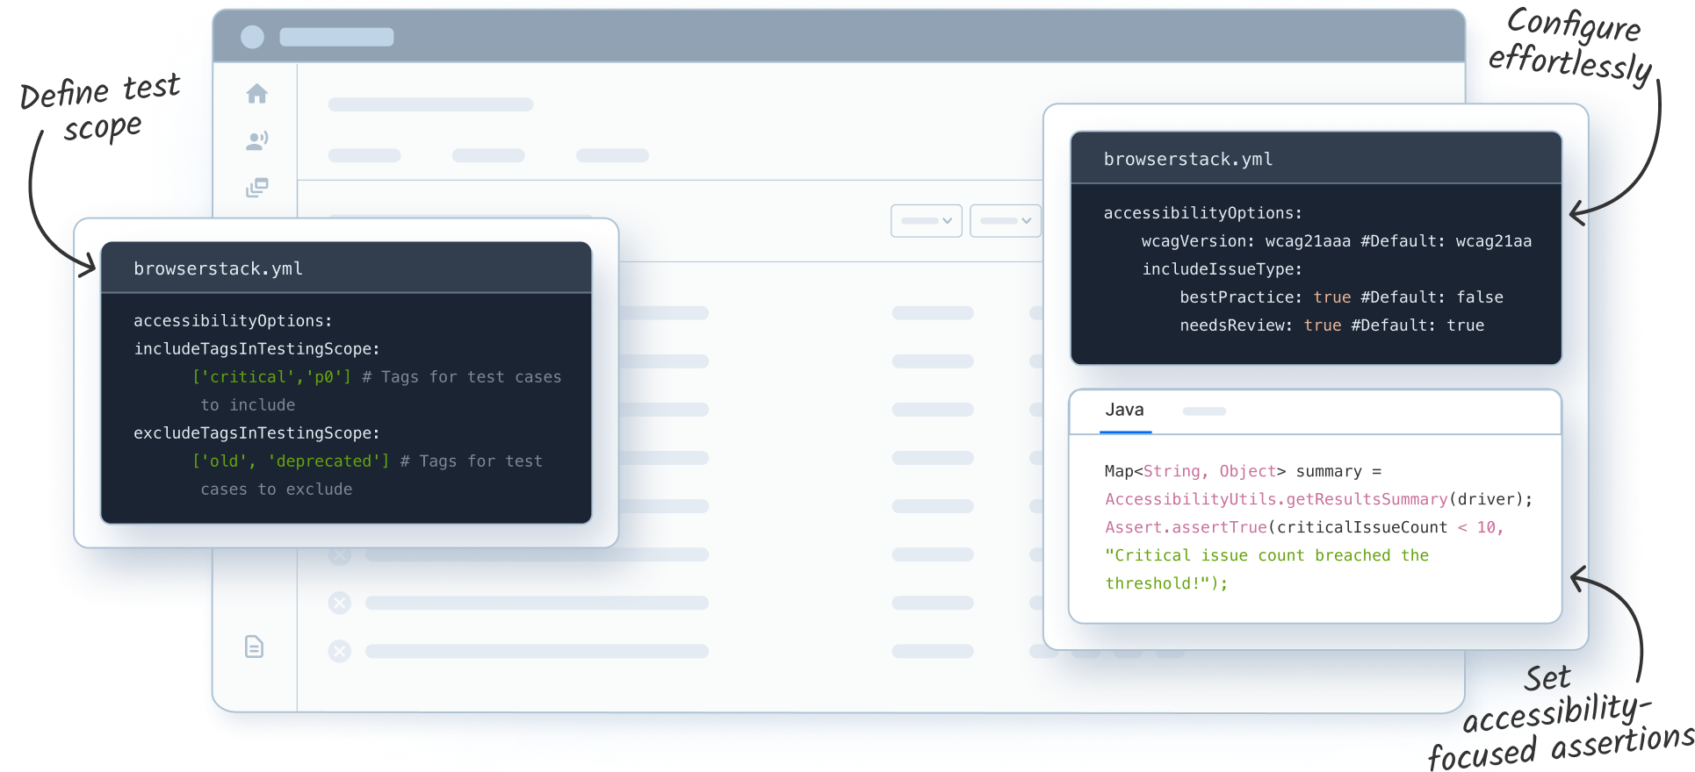
Task: Click the browserstack.yml header above includeTagsInTestingScope
Action: point(346,268)
